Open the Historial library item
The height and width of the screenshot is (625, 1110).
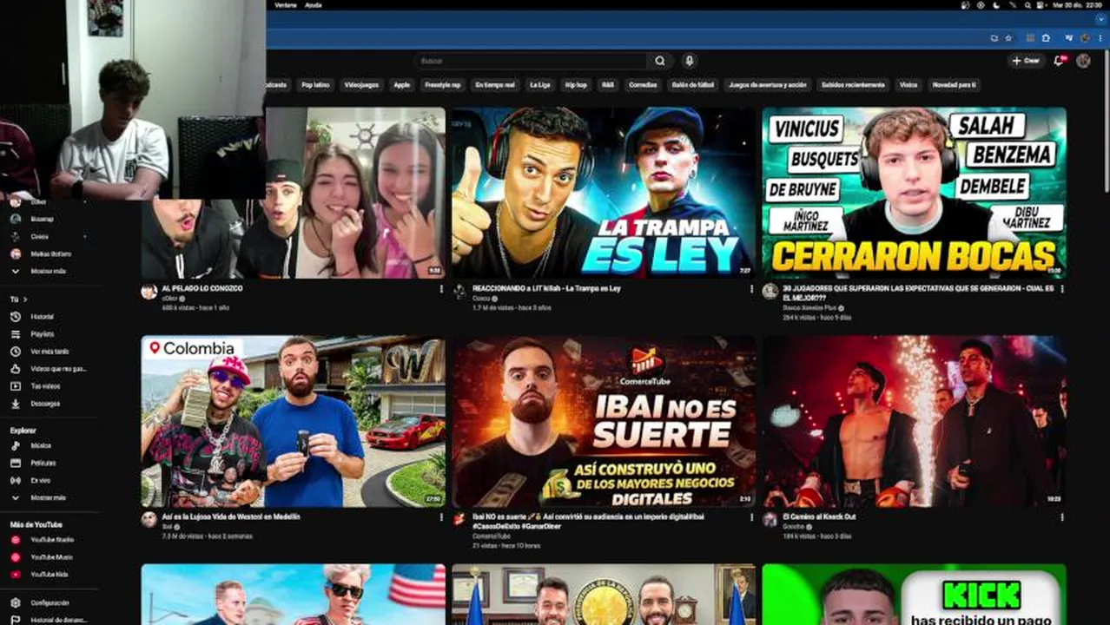(42, 317)
